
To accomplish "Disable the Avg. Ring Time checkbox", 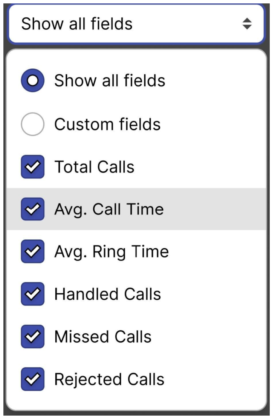I will [x=33, y=252].
